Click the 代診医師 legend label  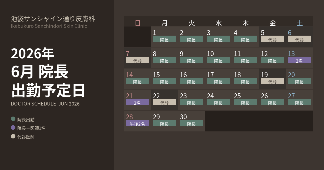[26, 137]
